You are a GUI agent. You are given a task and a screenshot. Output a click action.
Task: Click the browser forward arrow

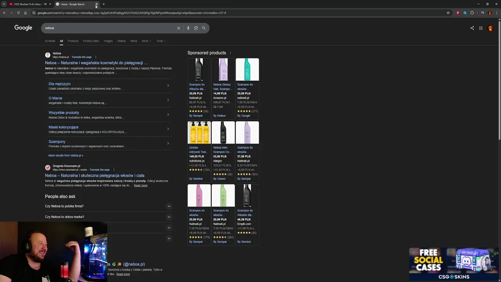[x=11, y=13]
